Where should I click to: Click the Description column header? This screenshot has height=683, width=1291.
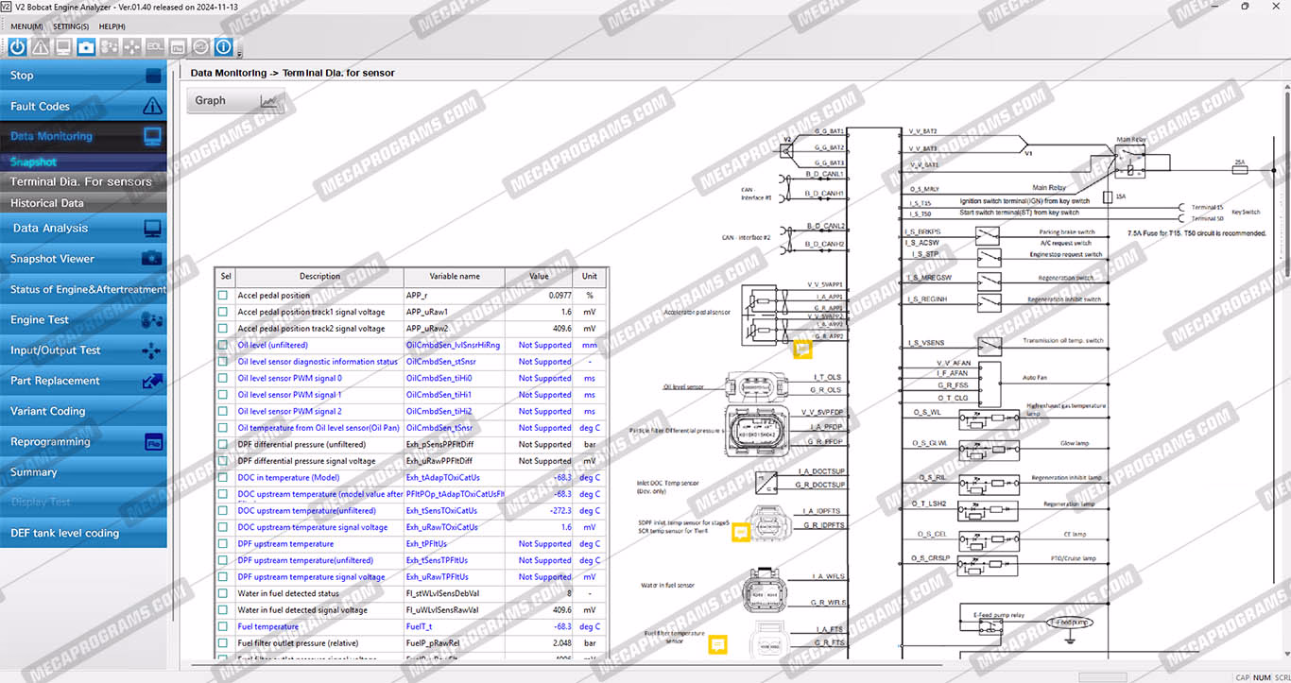pos(319,277)
